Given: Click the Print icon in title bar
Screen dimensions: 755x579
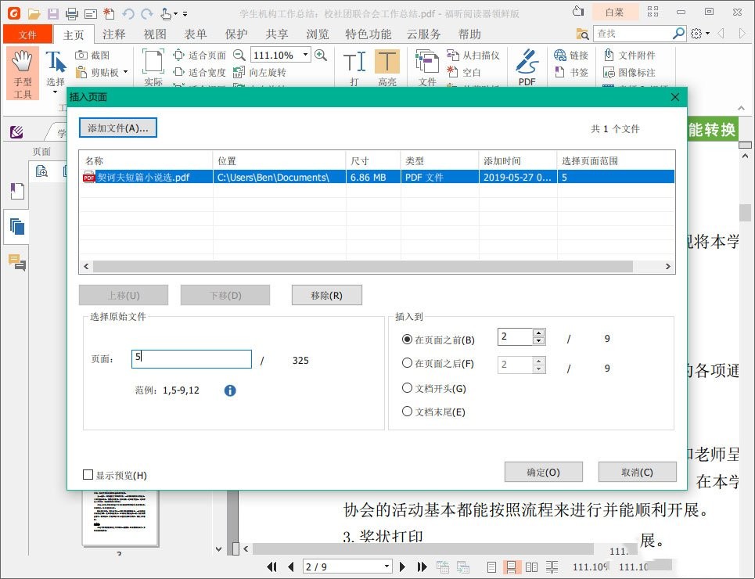Looking at the screenshot, I should (x=72, y=13).
